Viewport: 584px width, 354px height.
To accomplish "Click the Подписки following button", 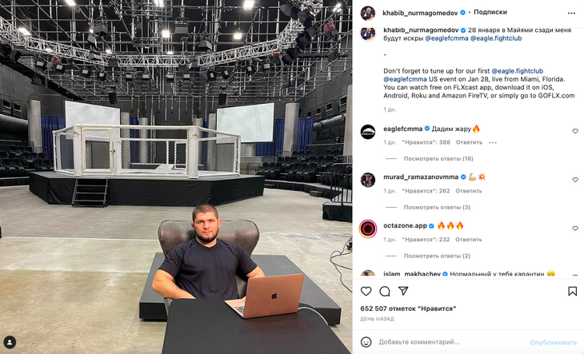I will click(x=490, y=12).
